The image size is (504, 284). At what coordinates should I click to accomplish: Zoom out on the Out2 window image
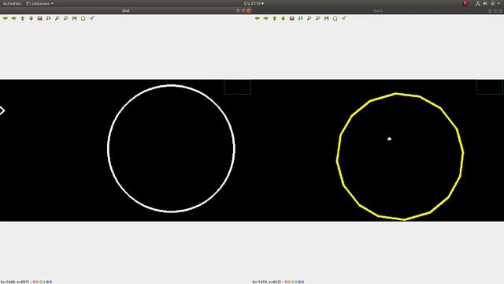pyautogui.click(x=318, y=18)
